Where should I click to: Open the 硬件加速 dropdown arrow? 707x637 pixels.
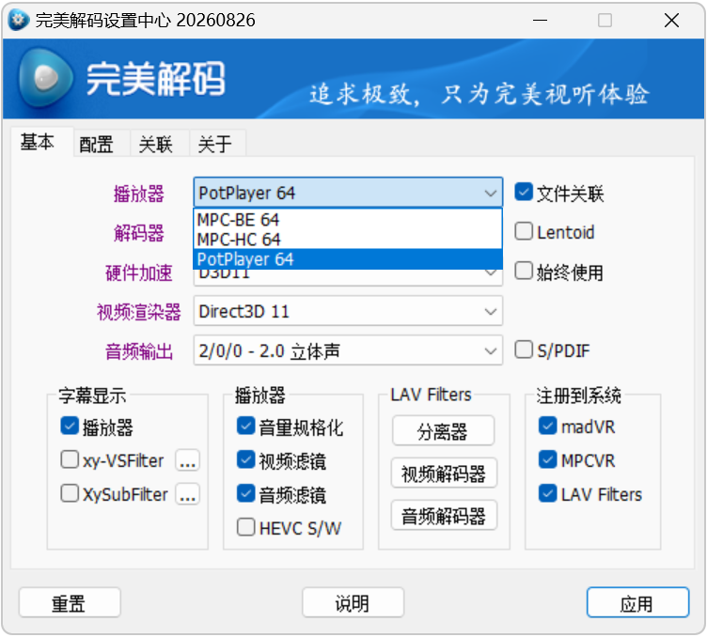491,272
